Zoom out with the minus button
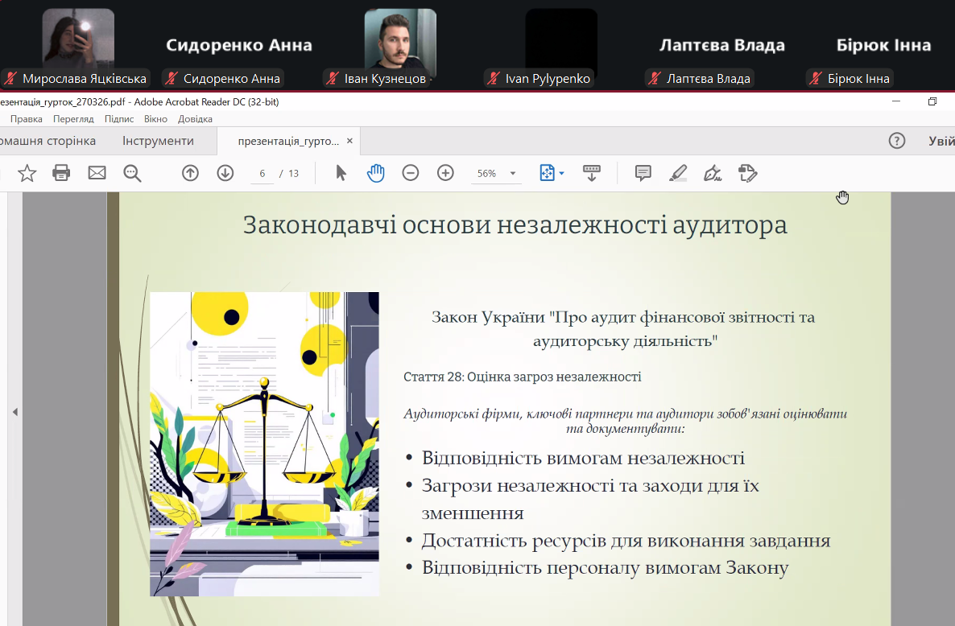 click(411, 173)
